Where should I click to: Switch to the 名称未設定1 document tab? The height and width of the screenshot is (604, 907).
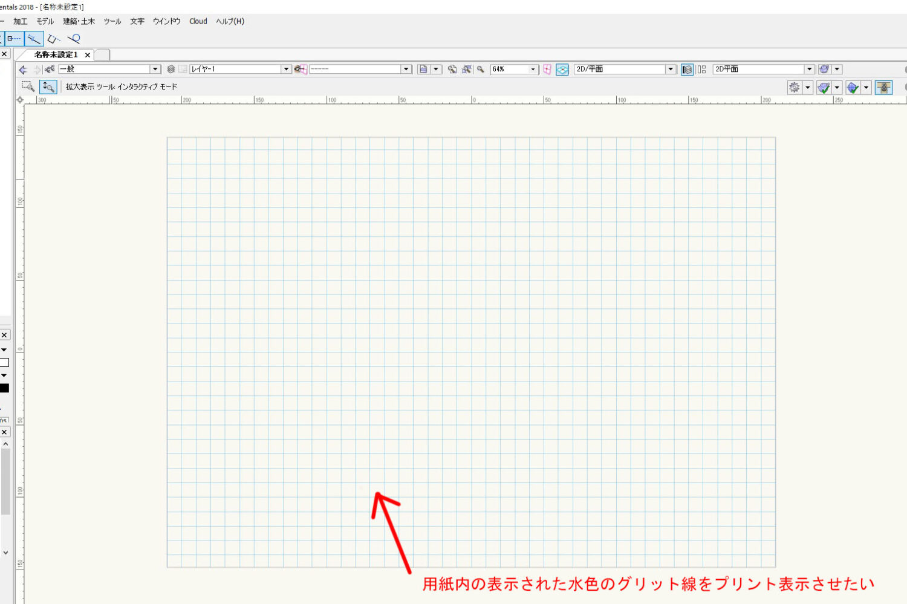coord(56,54)
